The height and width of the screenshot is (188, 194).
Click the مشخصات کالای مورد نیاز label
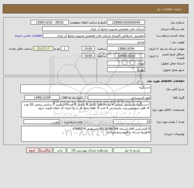click(x=168, y=110)
